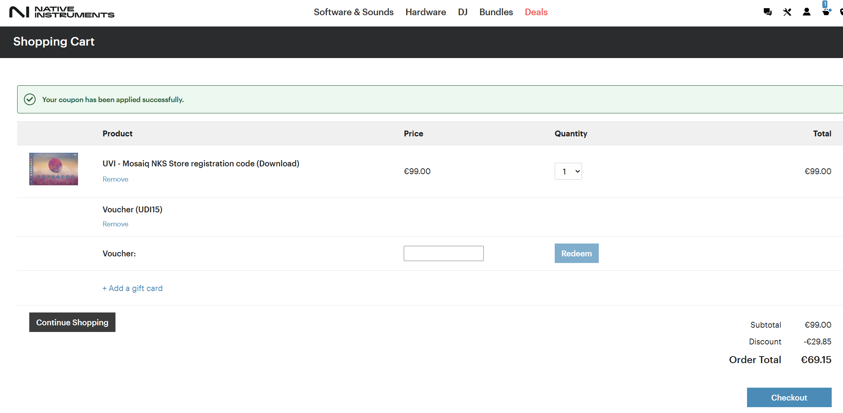Focus the voucher code input field
Viewport: 843px width, 413px height.
coord(444,253)
